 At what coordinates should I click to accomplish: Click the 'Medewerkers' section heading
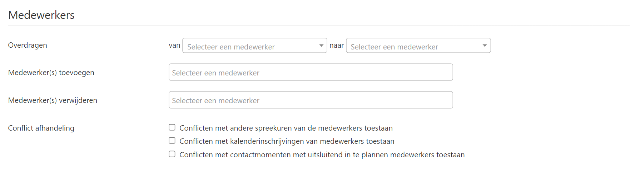click(x=41, y=15)
